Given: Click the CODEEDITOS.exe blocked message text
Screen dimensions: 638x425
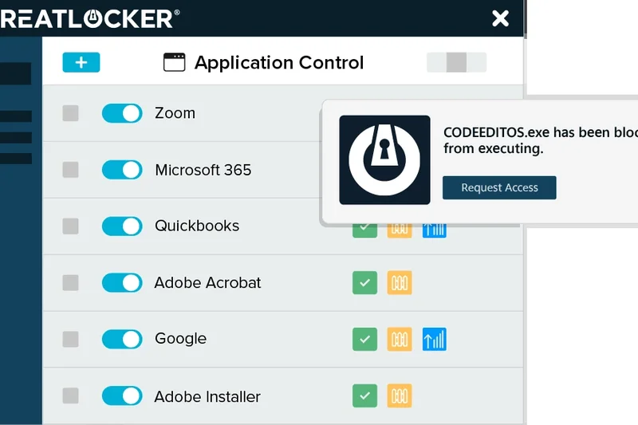Looking at the screenshot, I should [541, 140].
